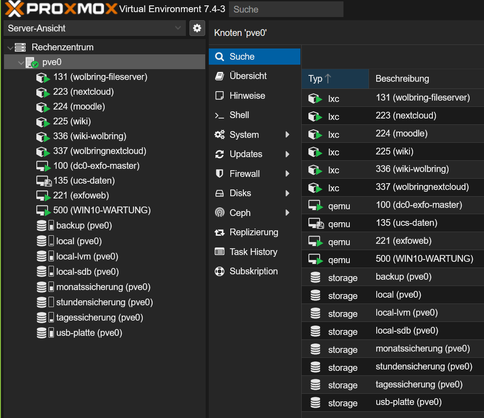
Task: Click the note icon next to Hinweise
Action: tap(220, 96)
